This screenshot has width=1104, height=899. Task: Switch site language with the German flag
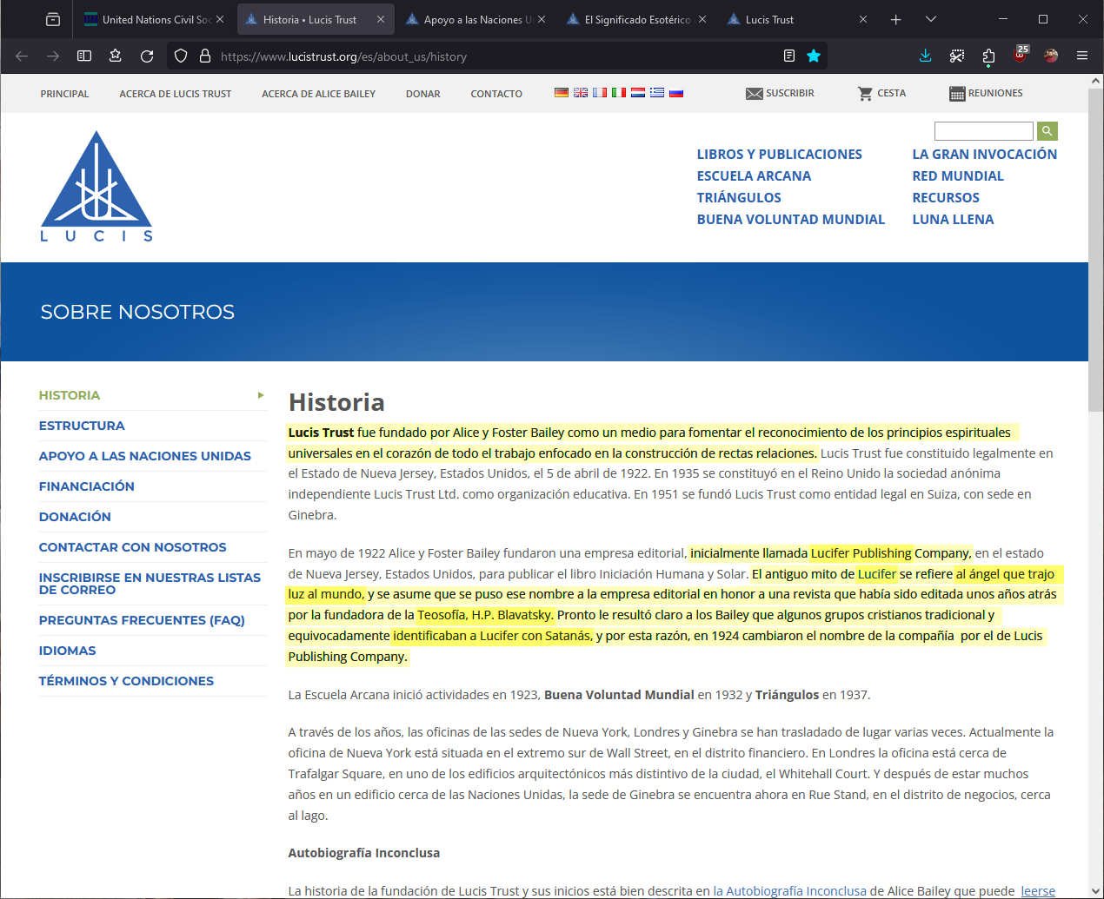pos(562,93)
